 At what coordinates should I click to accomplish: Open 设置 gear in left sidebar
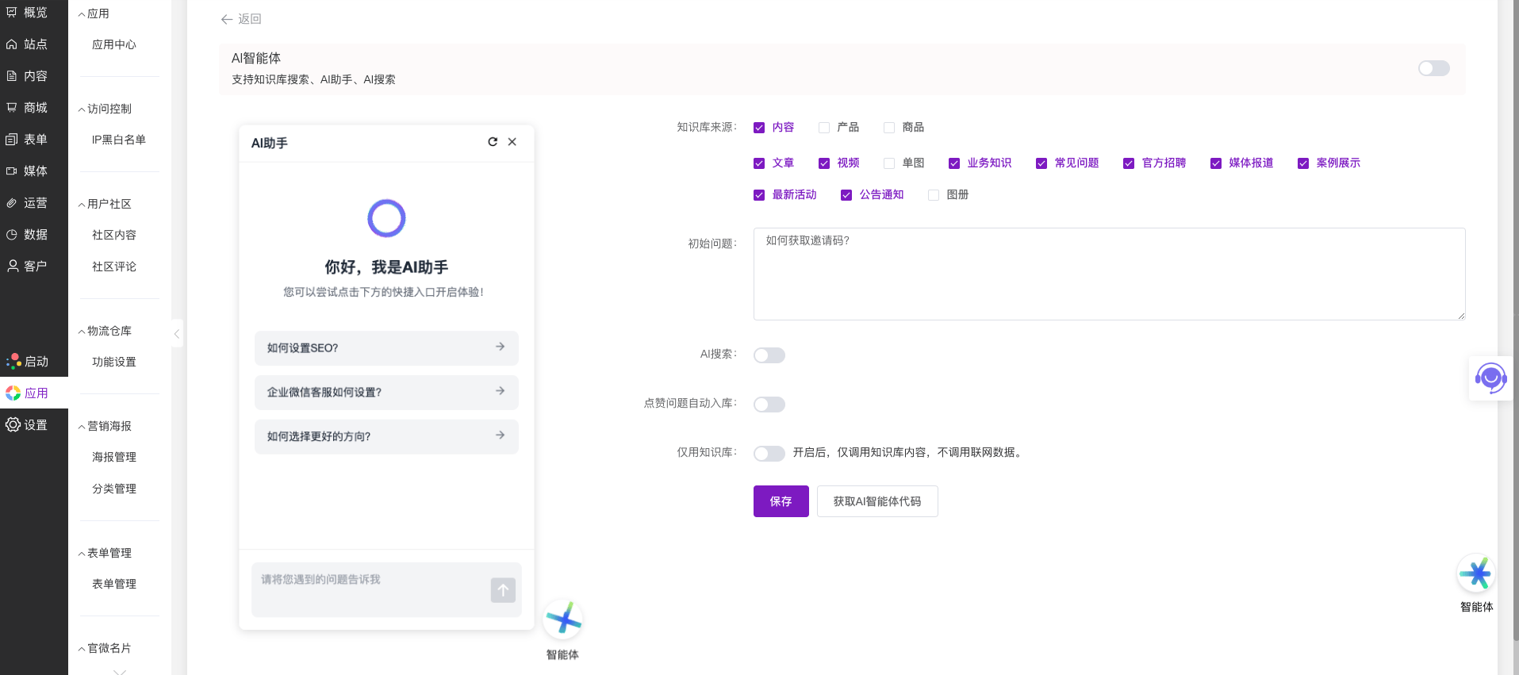tap(25, 425)
